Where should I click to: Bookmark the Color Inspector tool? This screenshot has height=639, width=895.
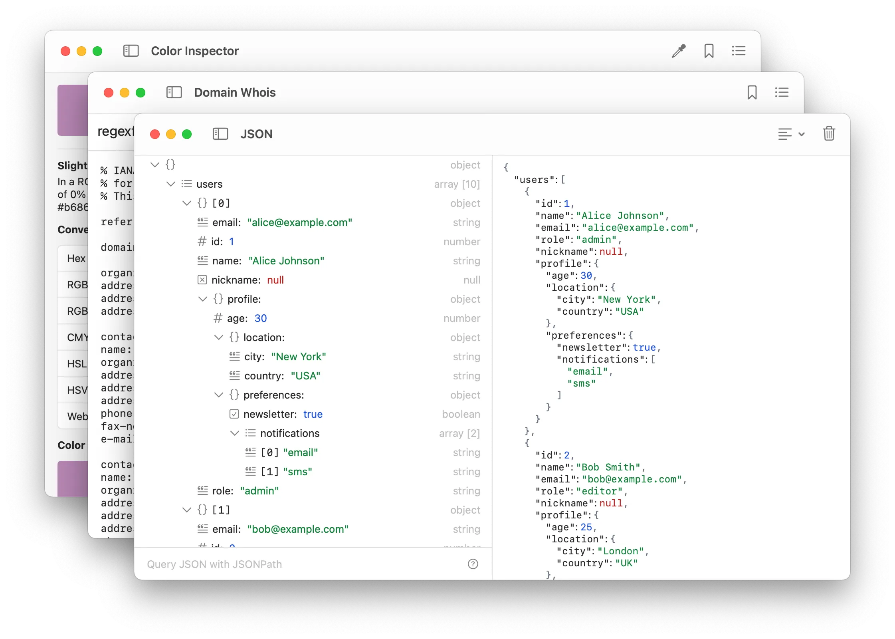(709, 51)
